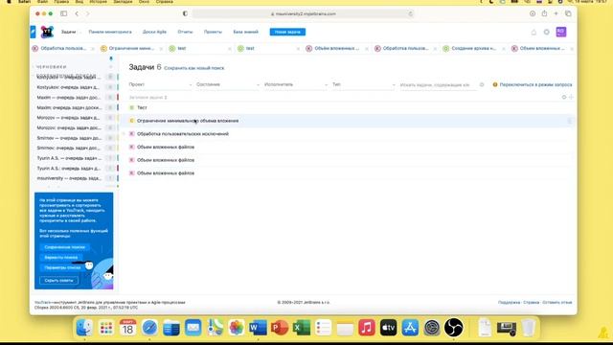Open the Задачи navigation menu
613x345 pixels.
(68, 32)
